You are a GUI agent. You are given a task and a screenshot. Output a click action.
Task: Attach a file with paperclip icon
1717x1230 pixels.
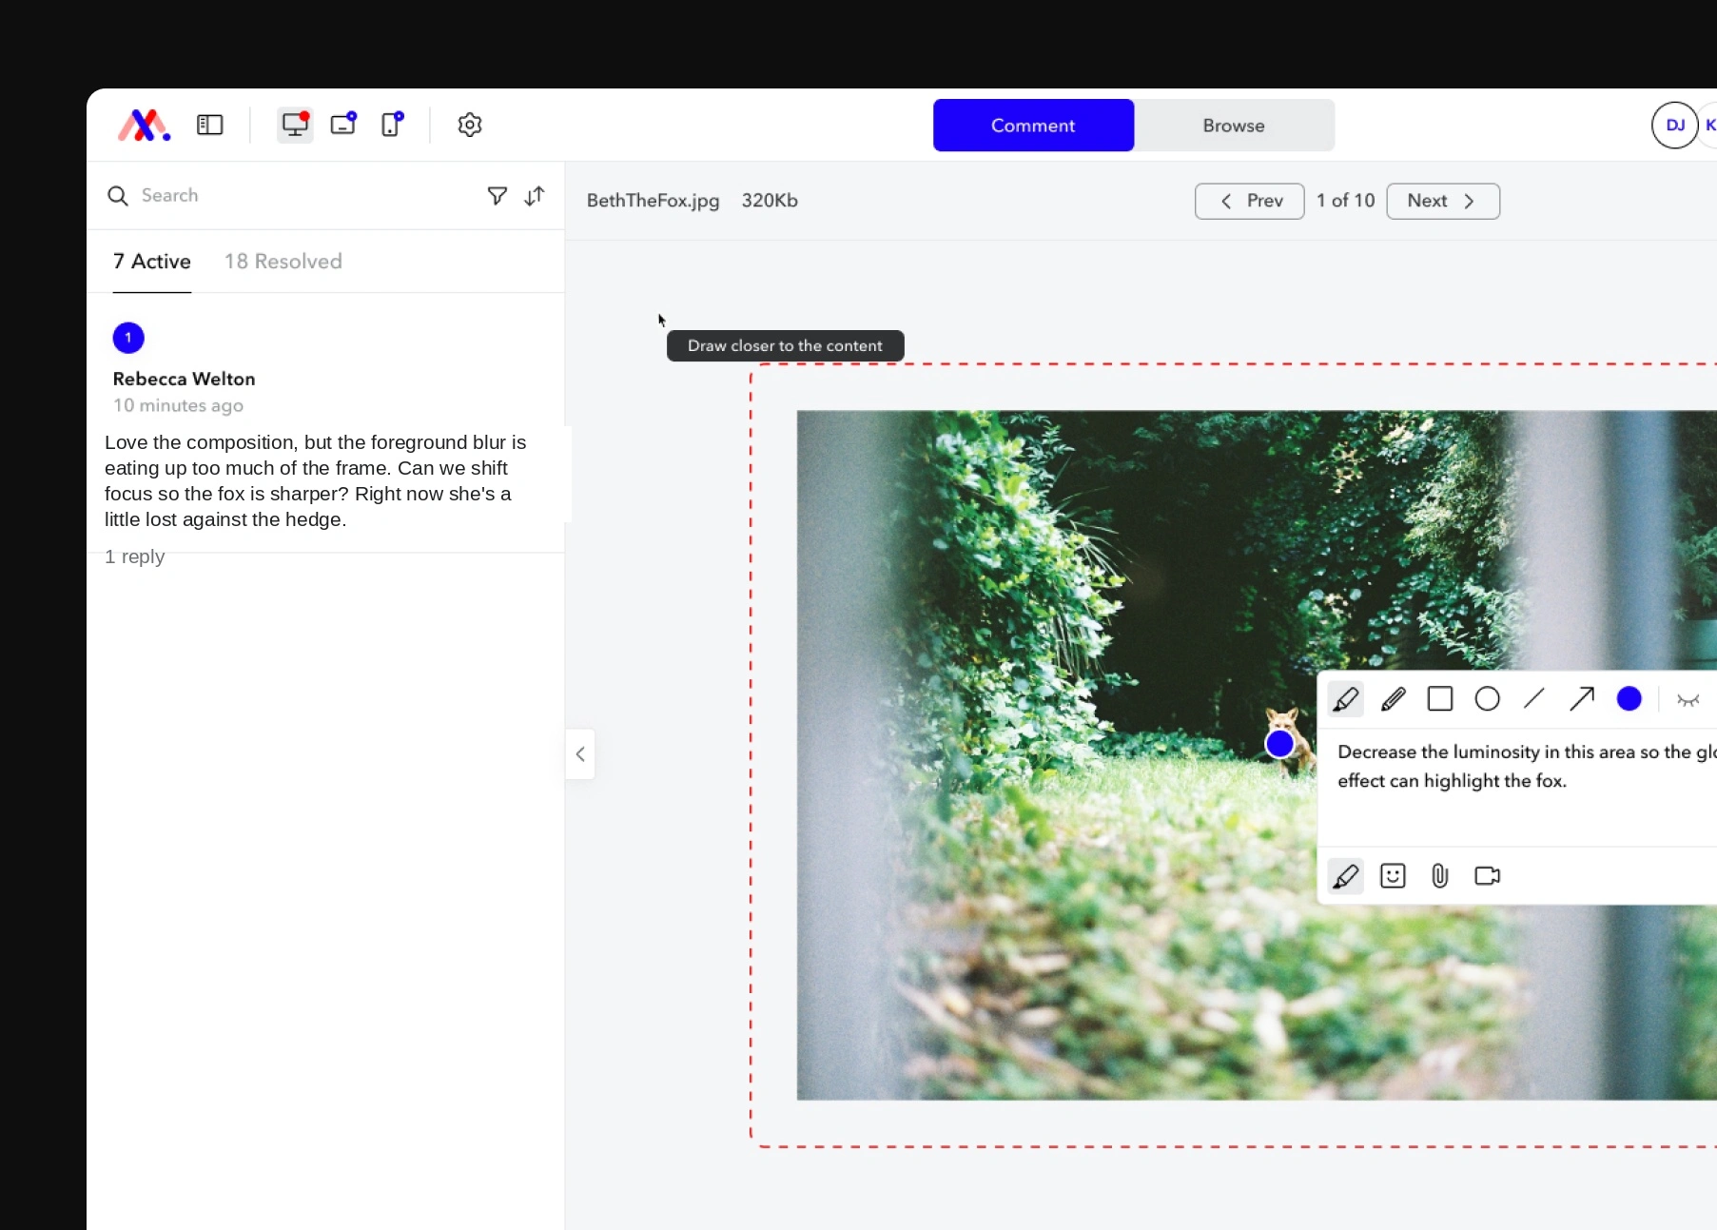click(x=1440, y=876)
